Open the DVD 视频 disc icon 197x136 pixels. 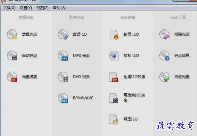click(63, 77)
